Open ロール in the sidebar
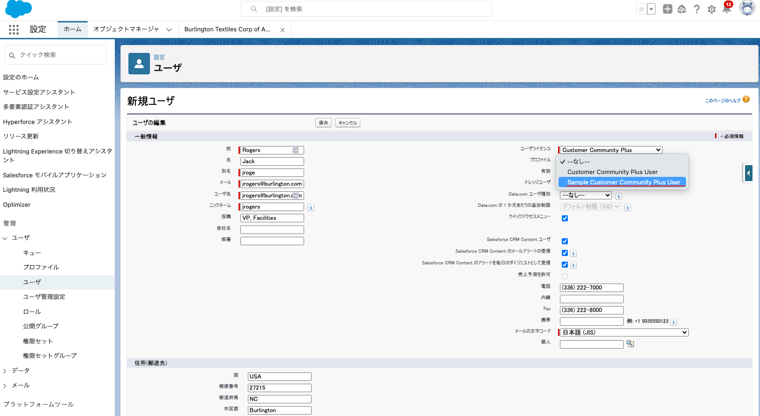This screenshot has height=416, width=760. tap(32, 312)
